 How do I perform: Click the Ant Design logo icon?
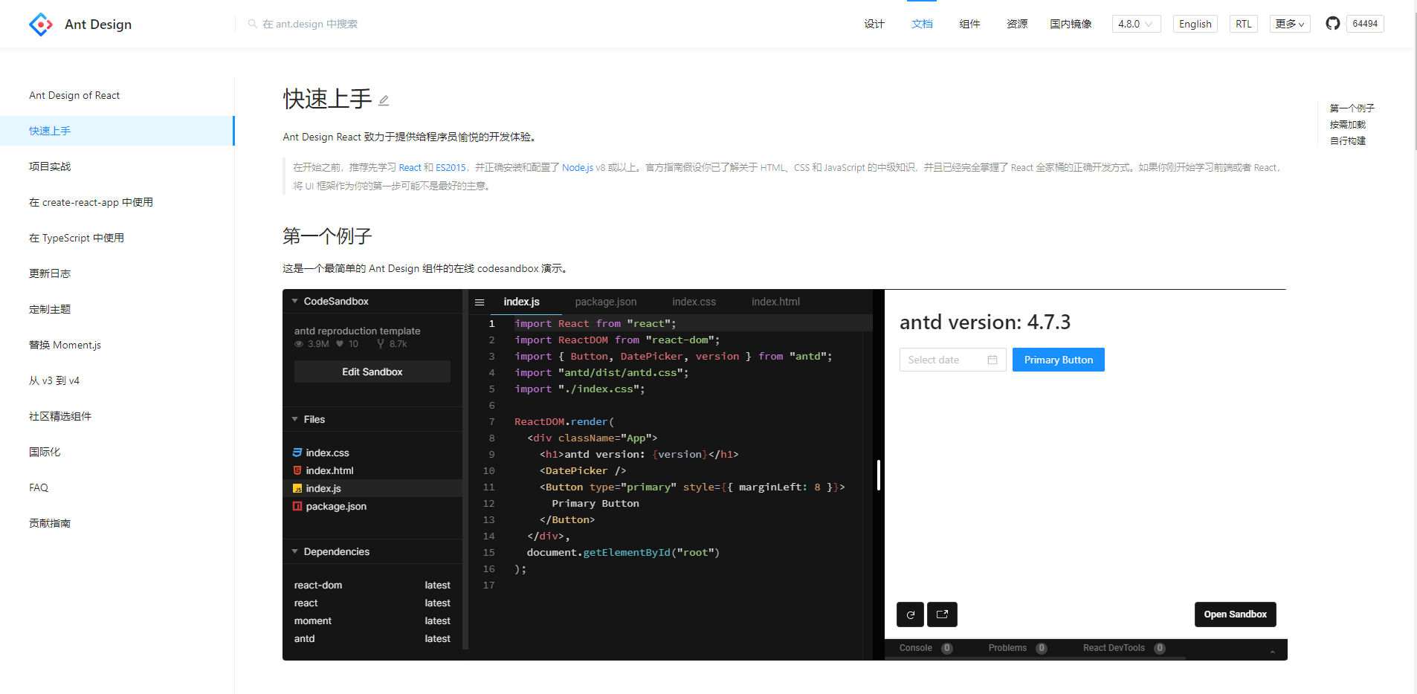pos(41,25)
